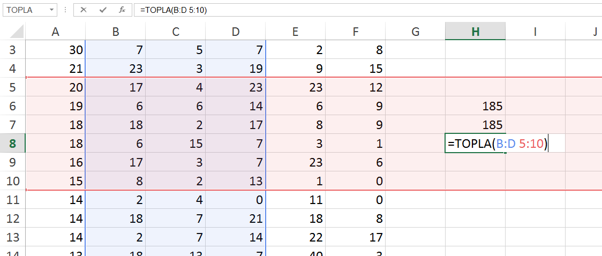
Task: Select the column F header
Action: pyautogui.click(x=355, y=32)
